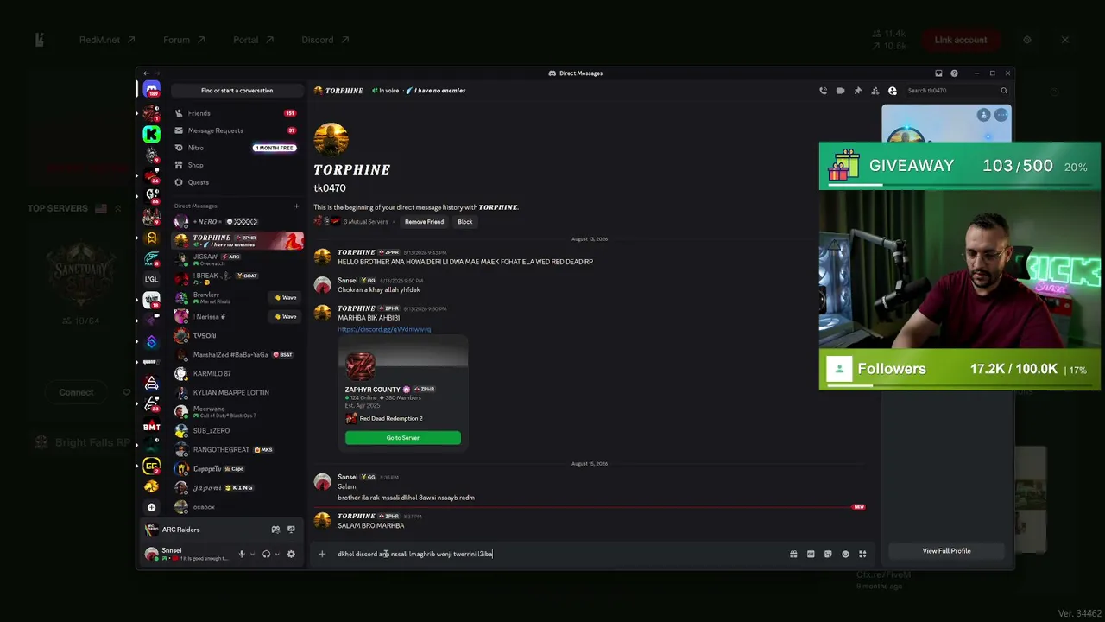Open the emoji picker

pyautogui.click(x=845, y=554)
